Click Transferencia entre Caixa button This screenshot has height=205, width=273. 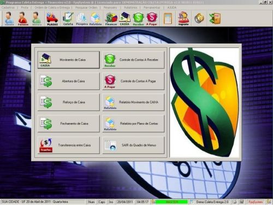click(69, 145)
